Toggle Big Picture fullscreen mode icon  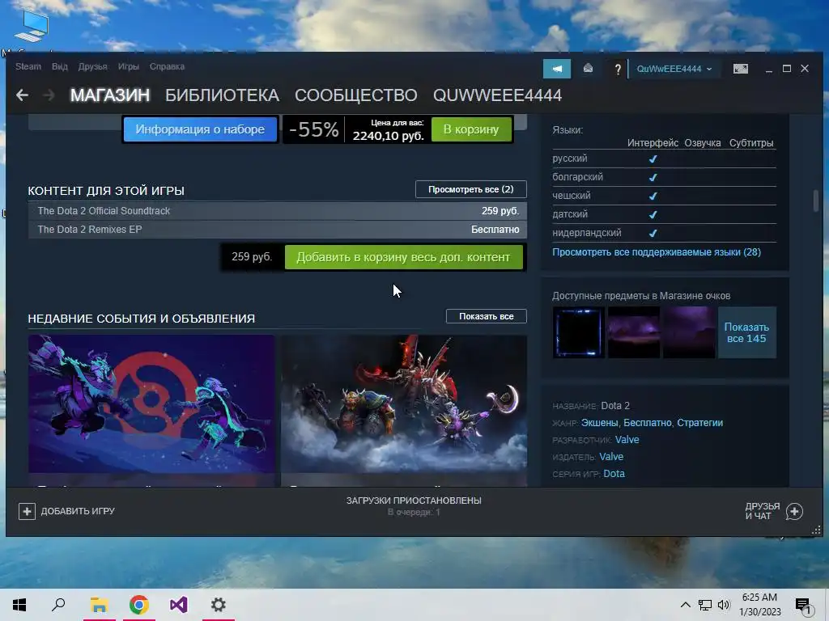point(740,69)
